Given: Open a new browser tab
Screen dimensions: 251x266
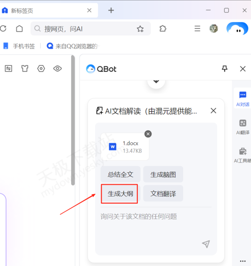Looking at the screenshot, I should point(111,10).
